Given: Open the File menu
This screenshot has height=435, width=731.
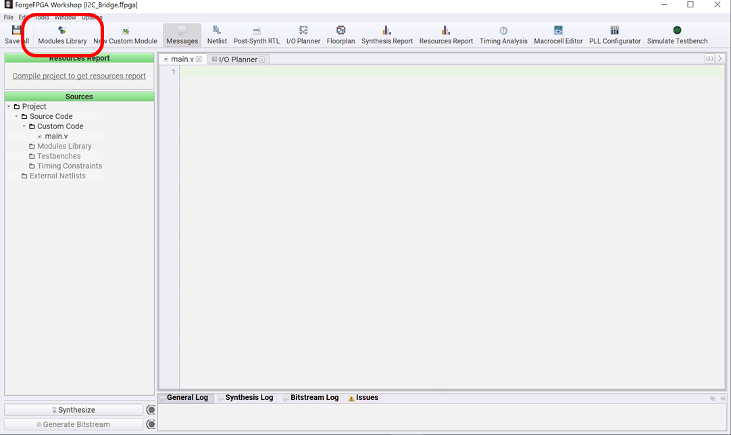Looking at the screenshot, I should (x=9, y=17).
